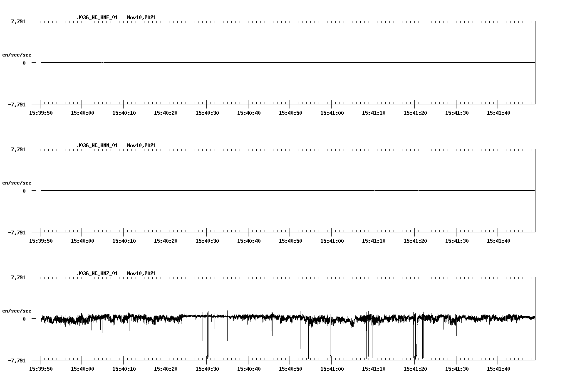
Task: Click 15:40:00 time label under HNN chart
Action: point(82,241)
